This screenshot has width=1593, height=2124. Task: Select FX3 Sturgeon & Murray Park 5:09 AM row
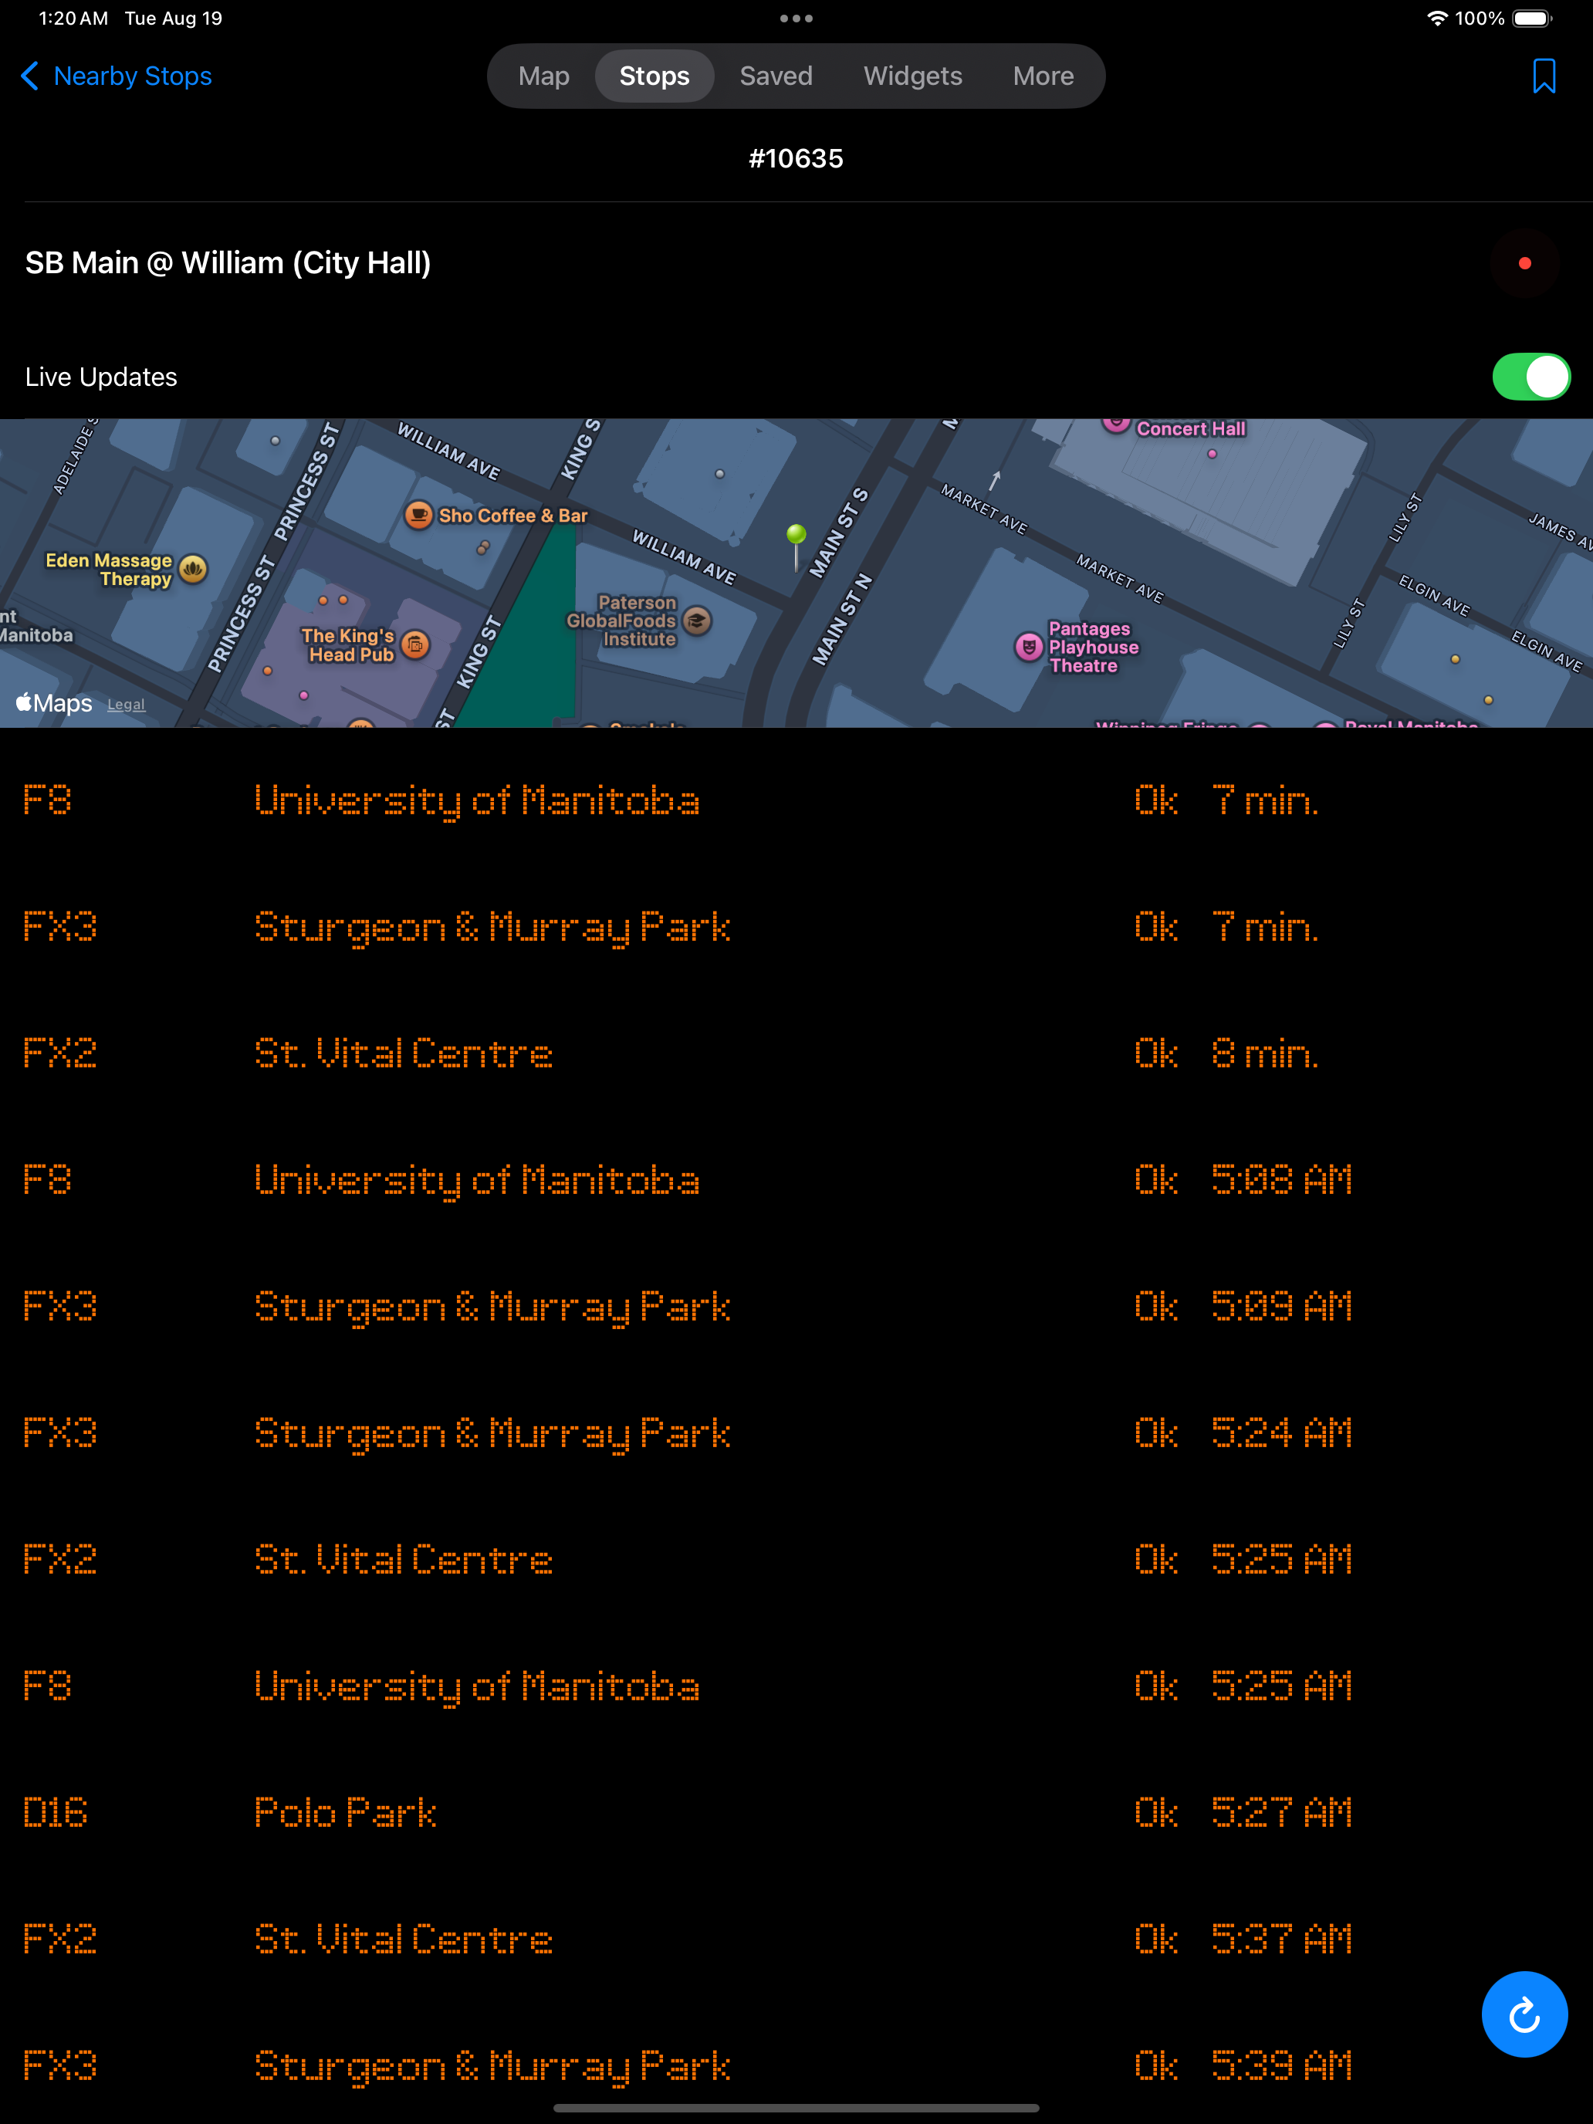tap(796, 1307)
